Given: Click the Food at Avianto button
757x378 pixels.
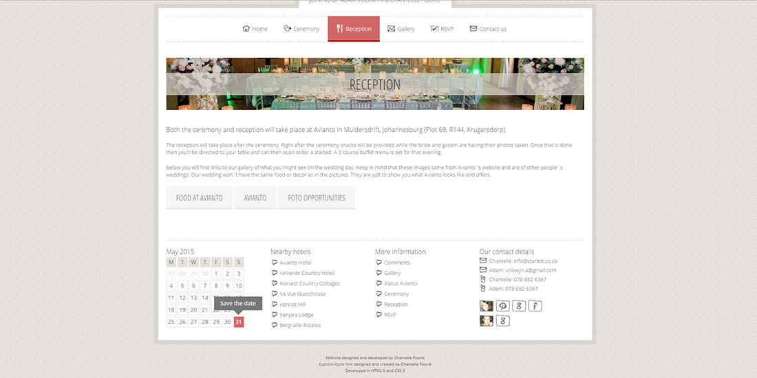Looking at the screenshot, I should coord(199,198).
